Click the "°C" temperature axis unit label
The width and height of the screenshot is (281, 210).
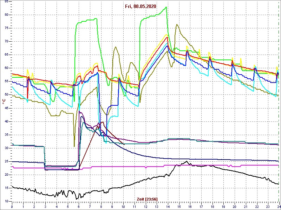coord(4,102)
